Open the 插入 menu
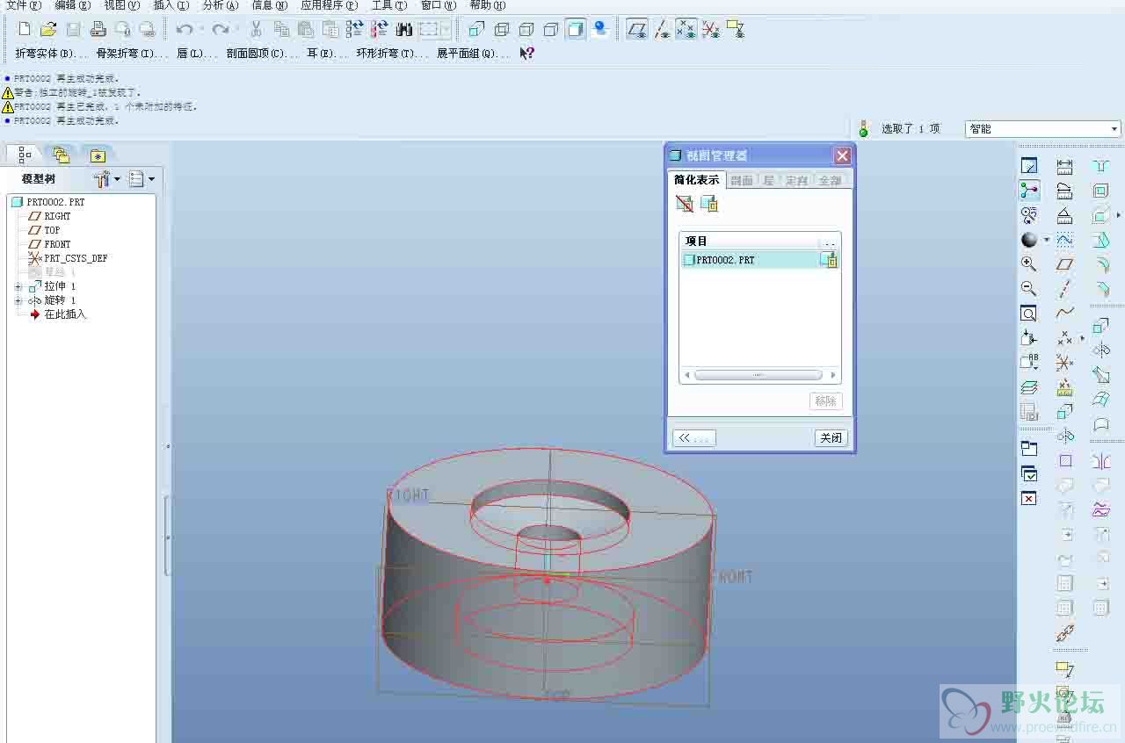The height and width of the screenshot is (743, 1125). pos(171,5)
